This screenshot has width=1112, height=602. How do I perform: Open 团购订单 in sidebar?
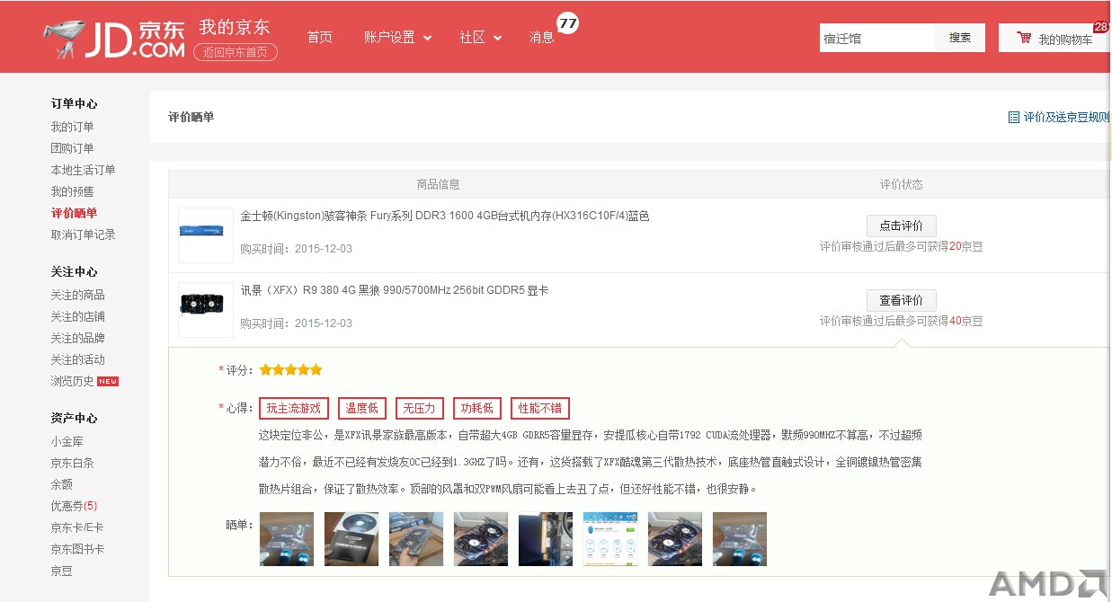[72, 148]
